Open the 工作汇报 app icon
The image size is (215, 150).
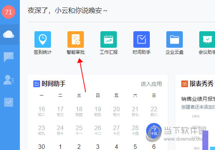point(109,39)
